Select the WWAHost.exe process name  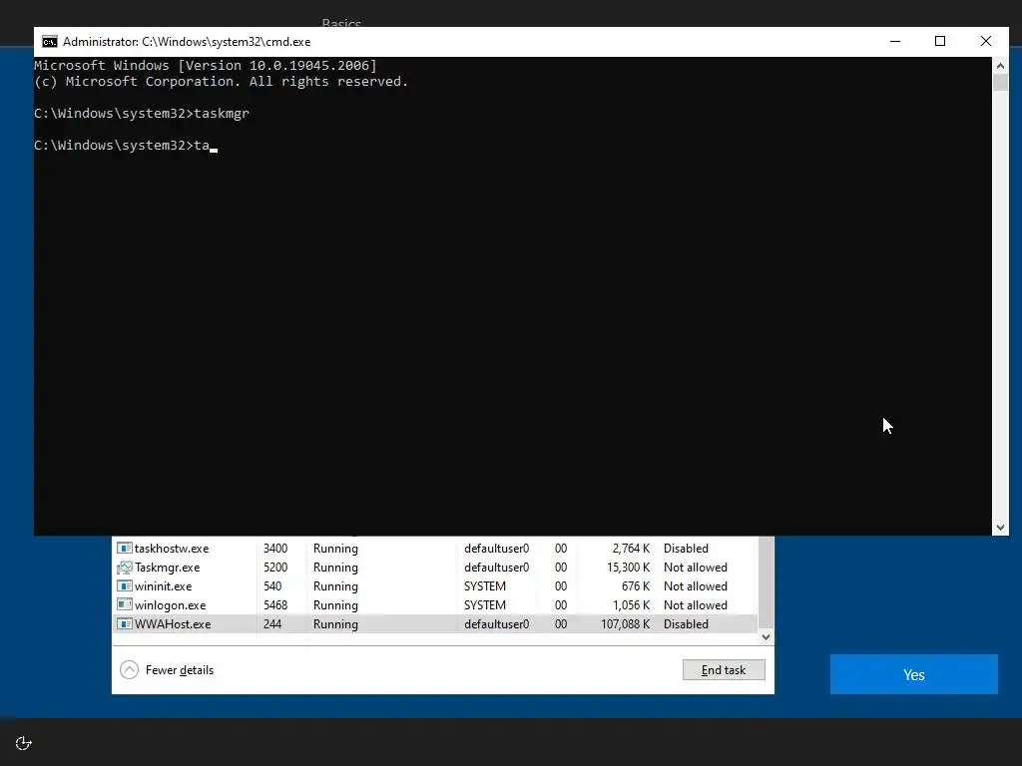[x=173, y=624]
